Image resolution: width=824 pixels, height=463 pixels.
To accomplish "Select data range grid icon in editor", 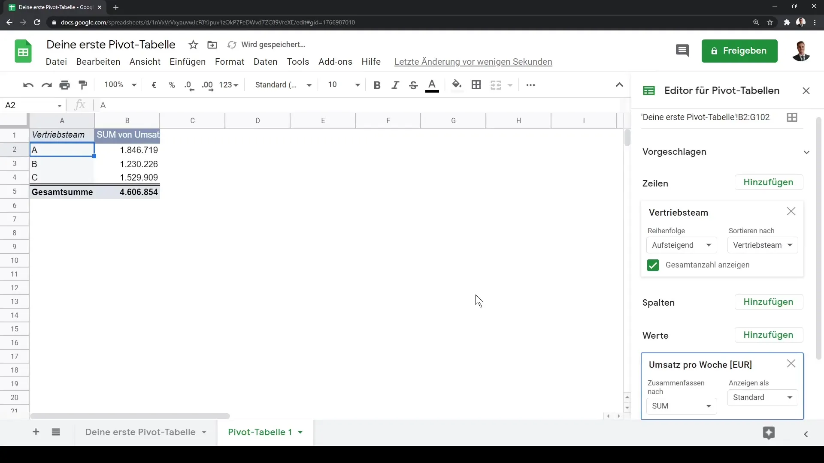I will pyautogui.click(x=792, y=117).
